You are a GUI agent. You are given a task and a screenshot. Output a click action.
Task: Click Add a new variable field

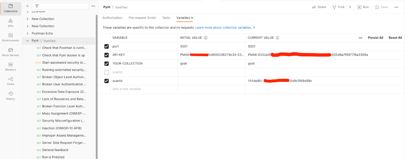point(144,89)
